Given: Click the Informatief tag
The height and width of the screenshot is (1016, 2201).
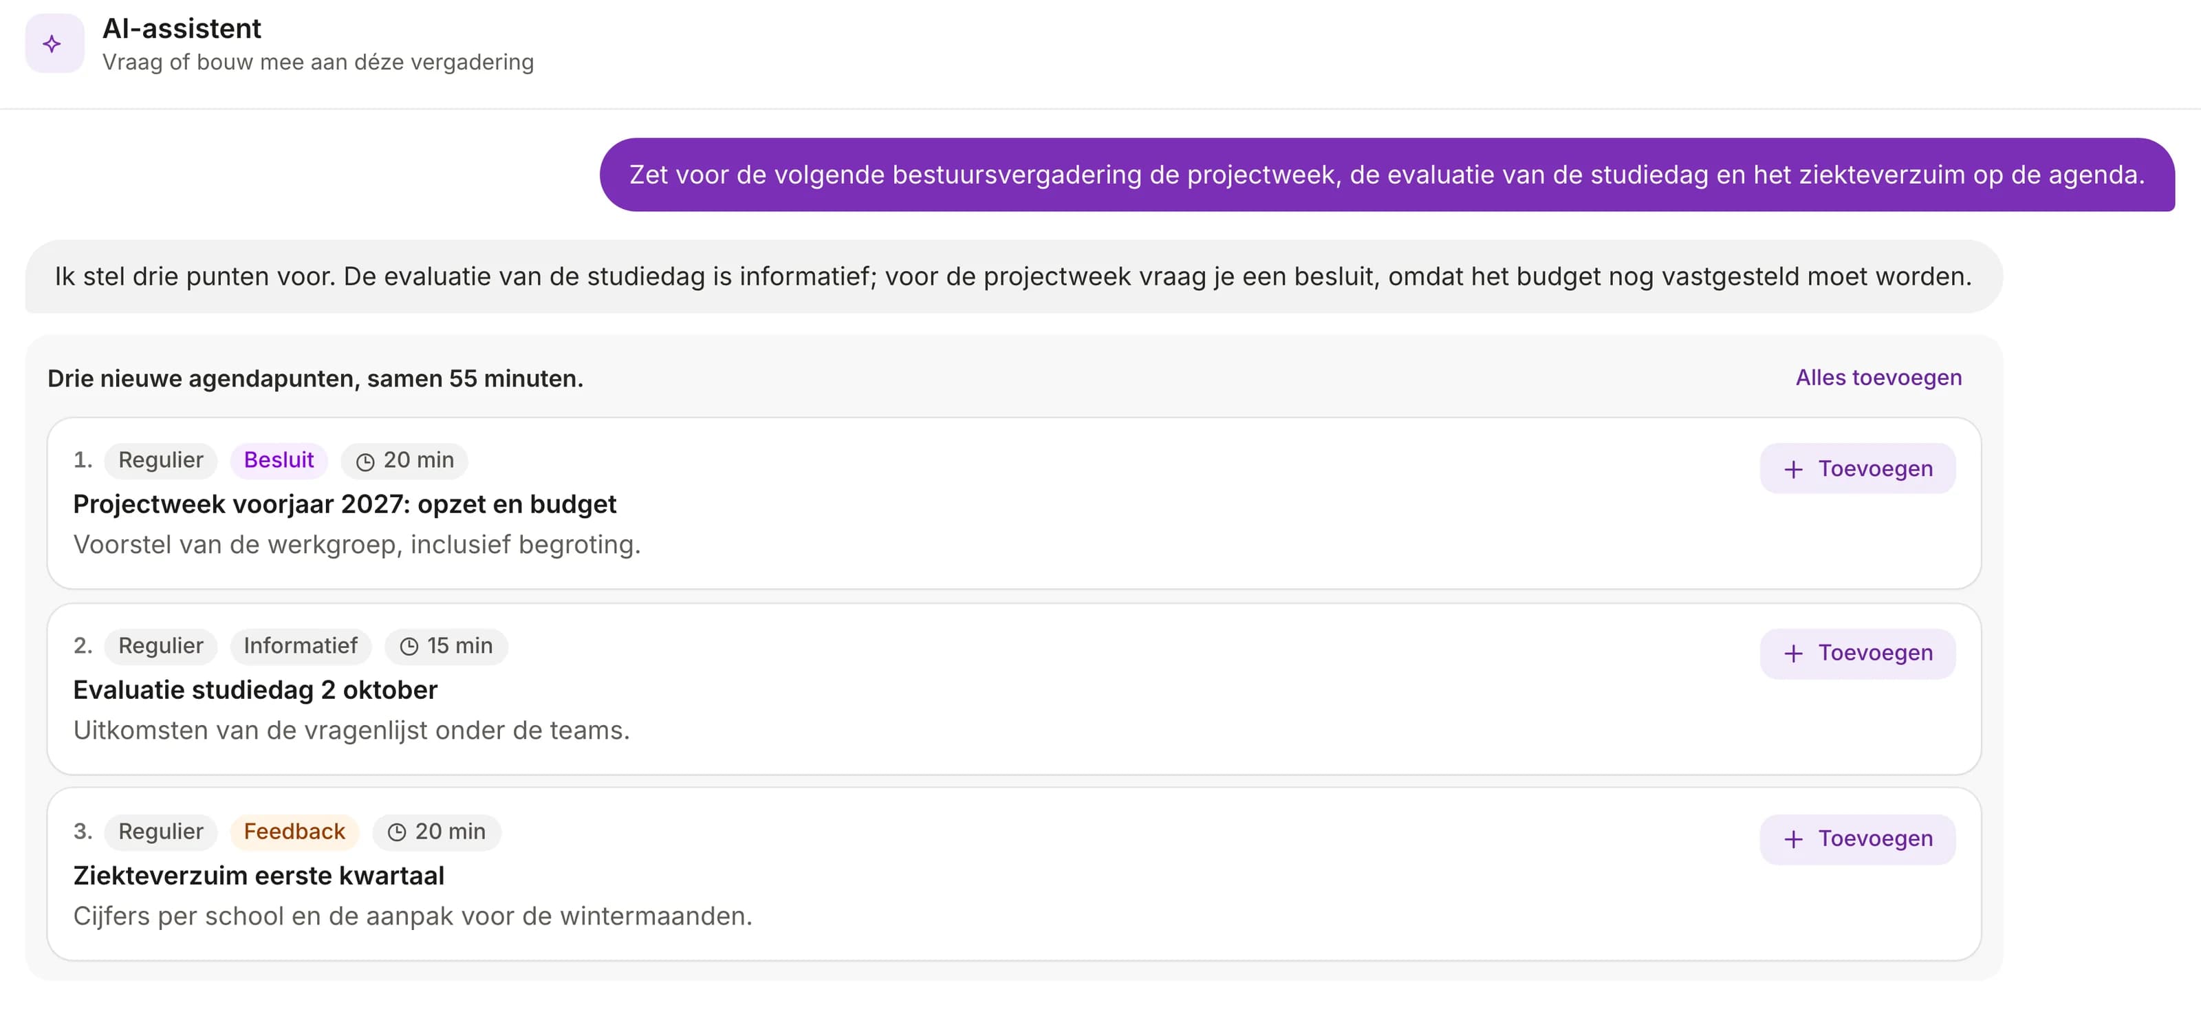Looking at the screenshot, I should (301, 646).
